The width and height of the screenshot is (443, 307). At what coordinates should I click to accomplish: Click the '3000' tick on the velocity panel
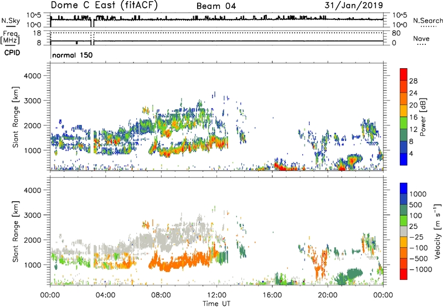(x=32, y=215)
